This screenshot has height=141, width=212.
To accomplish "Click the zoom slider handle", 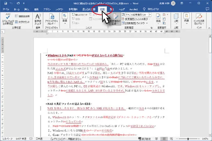I will click(188, 139).
